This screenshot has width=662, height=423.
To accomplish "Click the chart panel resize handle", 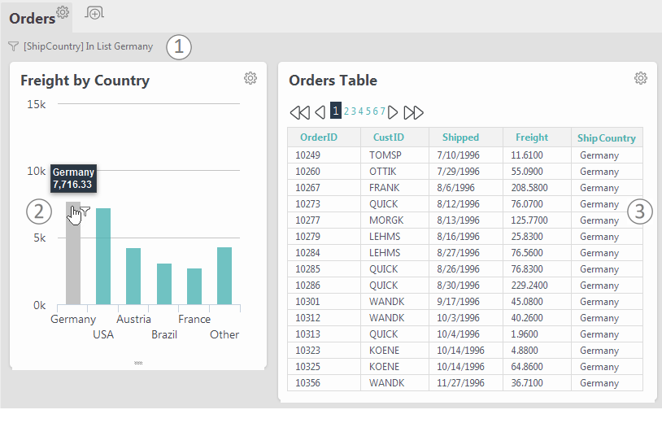I will click(138, 363).
